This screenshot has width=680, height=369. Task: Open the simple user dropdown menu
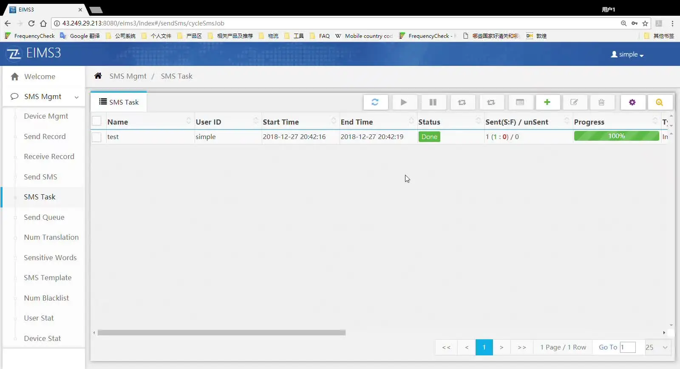[627, 54]
